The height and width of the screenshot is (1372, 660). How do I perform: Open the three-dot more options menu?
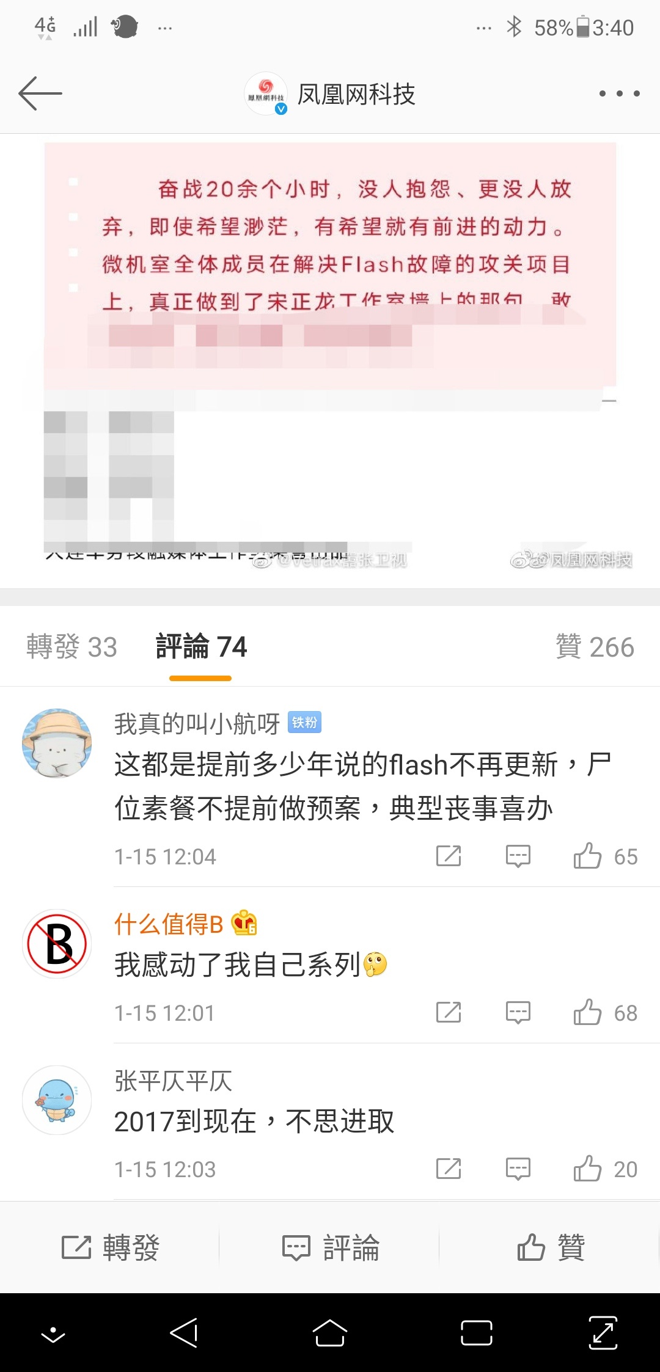[619, 93]
